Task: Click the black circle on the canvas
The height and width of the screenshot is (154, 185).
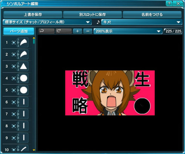Action: coord(142,106)
